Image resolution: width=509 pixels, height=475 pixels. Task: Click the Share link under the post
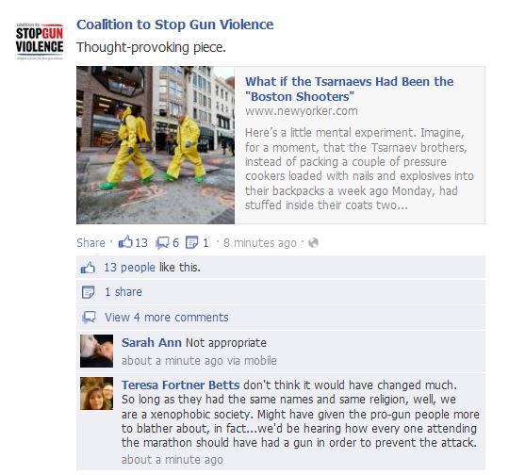[x=90, y=242]
